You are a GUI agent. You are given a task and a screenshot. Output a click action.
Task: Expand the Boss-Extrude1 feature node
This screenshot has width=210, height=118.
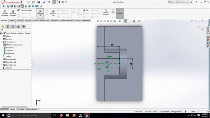(x=1, y=59)
